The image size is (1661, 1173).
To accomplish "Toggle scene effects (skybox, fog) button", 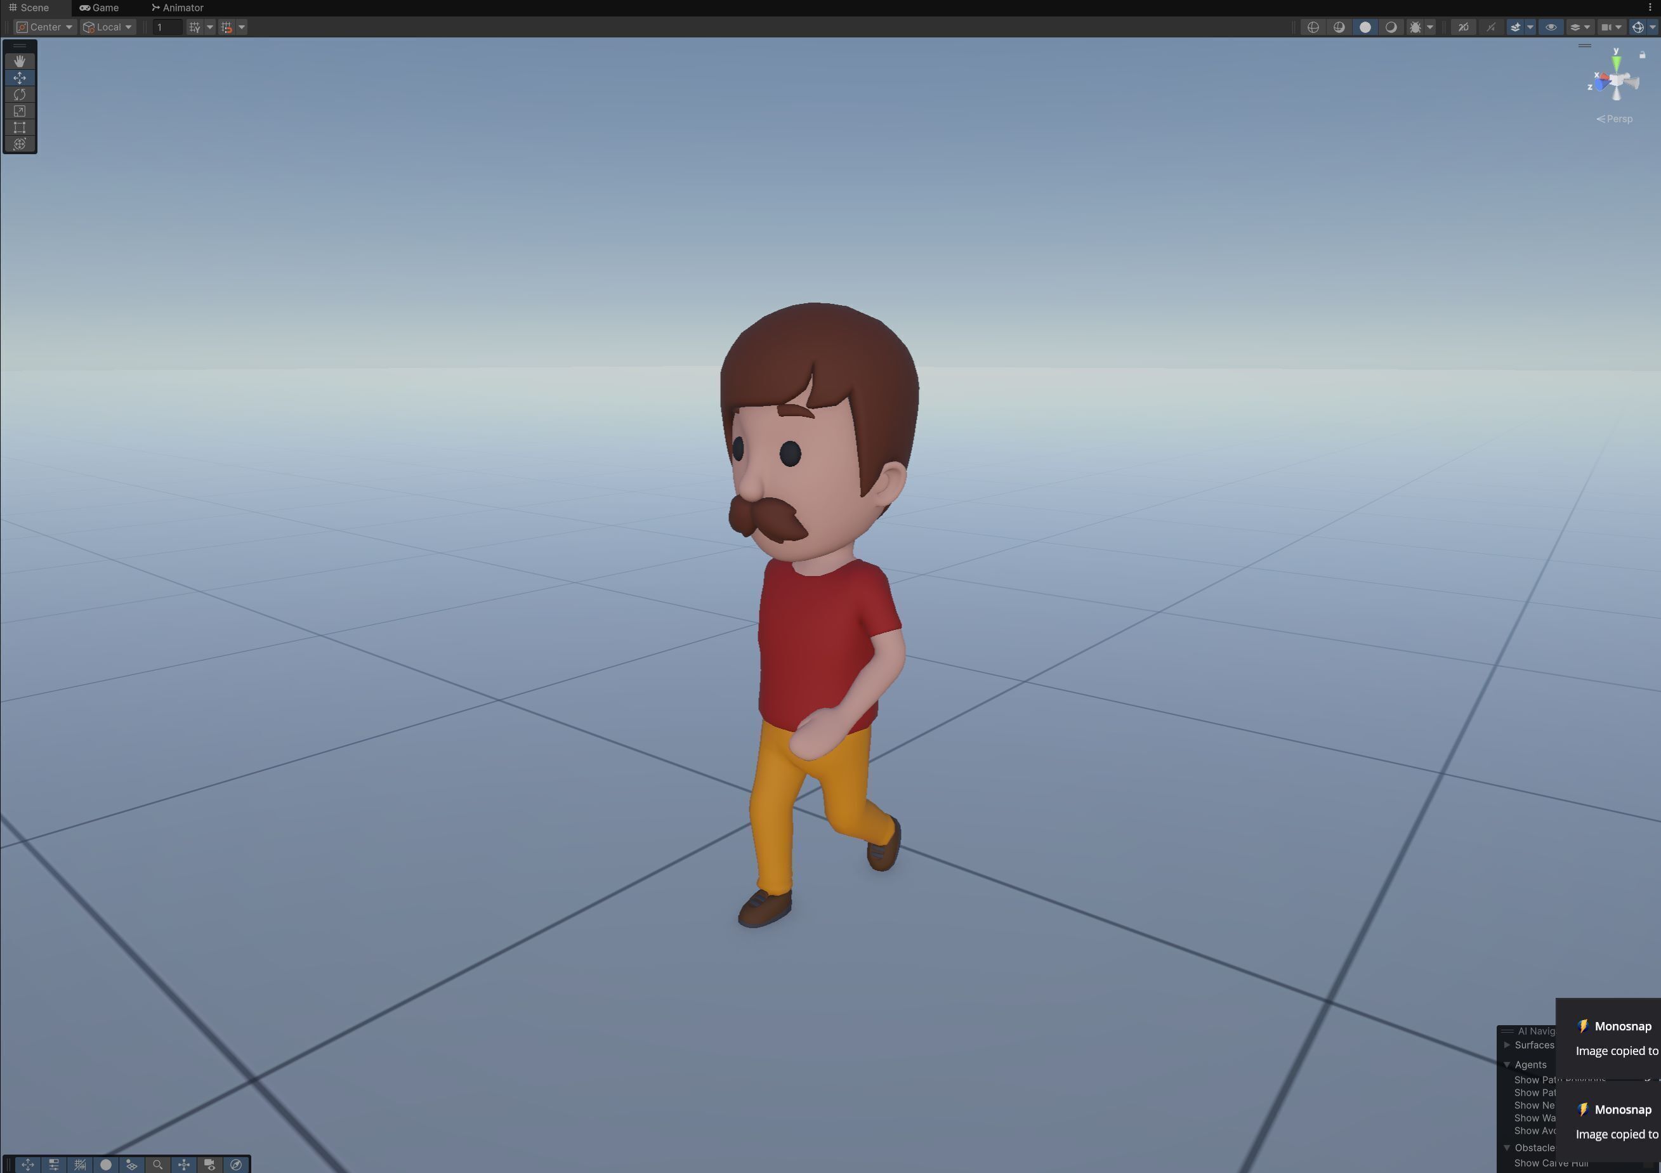I will pyautogui.click(x=1515, y=27).
